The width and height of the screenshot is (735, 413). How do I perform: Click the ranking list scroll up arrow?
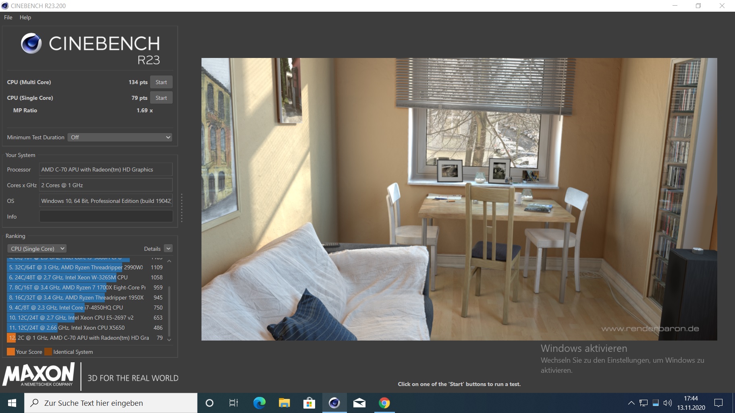[169, 261]
